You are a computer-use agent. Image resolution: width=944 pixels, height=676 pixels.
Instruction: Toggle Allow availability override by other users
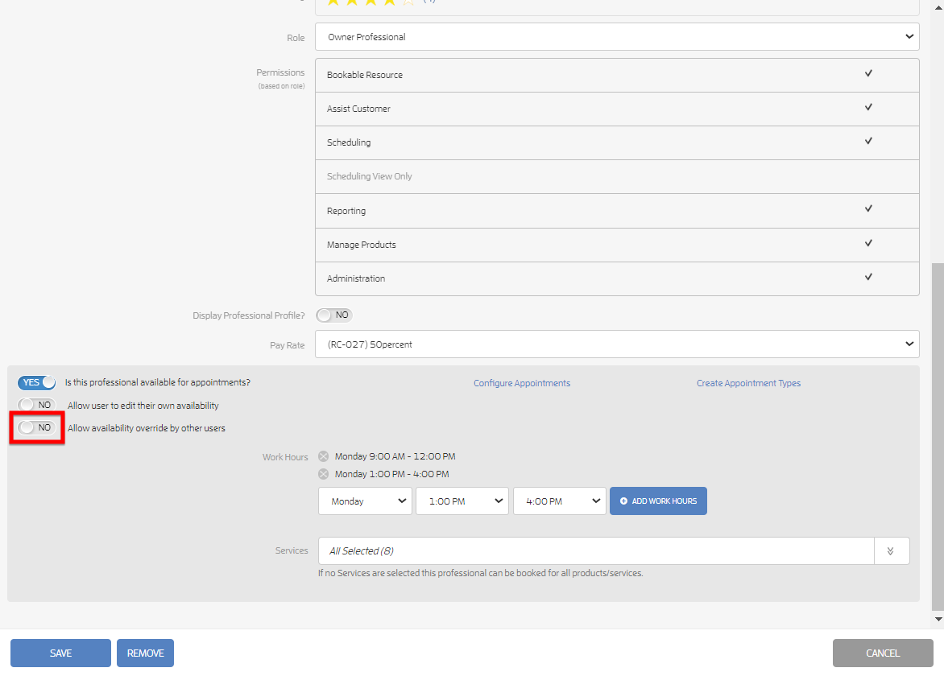point(37,427)
